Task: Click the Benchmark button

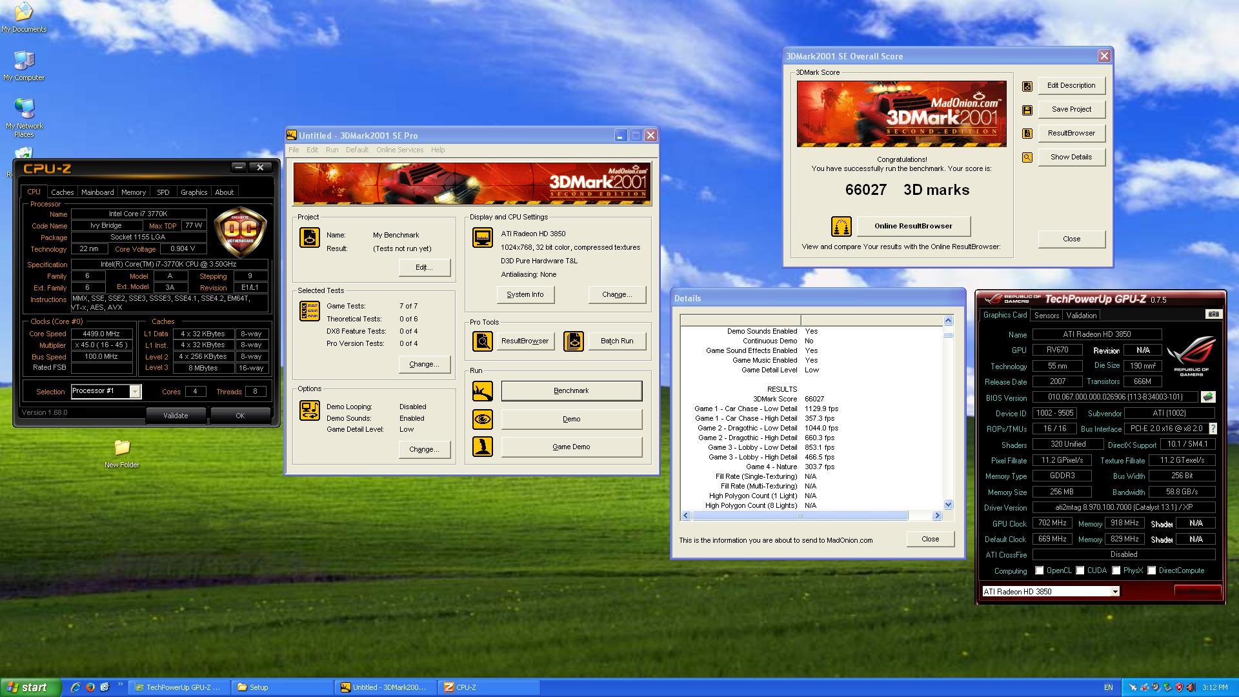Action: click(x=571, y=391)
